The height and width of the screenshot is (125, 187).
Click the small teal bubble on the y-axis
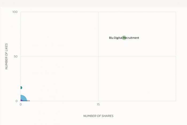point(21,88)
